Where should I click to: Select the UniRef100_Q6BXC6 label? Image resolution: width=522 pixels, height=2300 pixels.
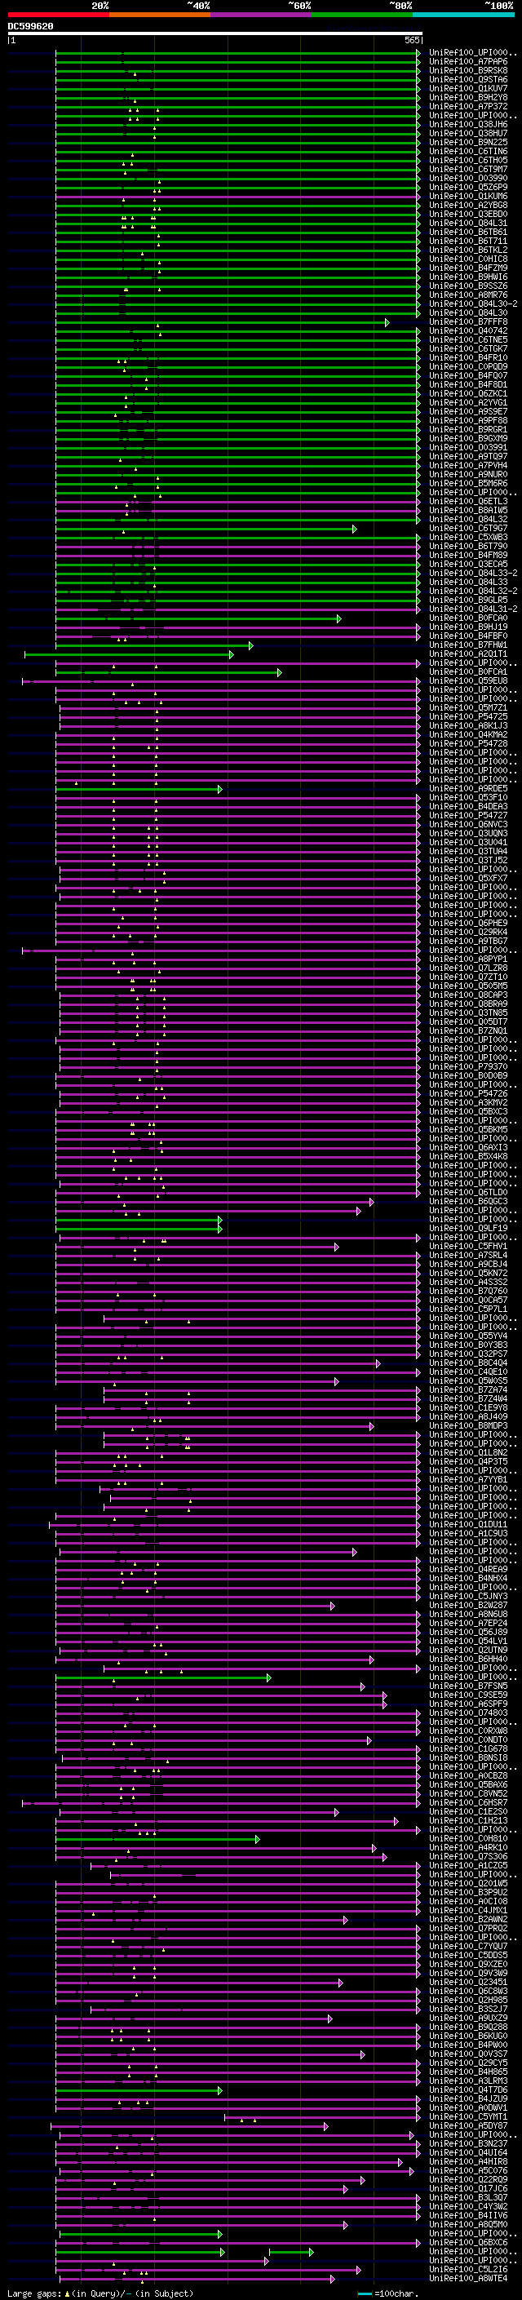(x=467, y=2243)
